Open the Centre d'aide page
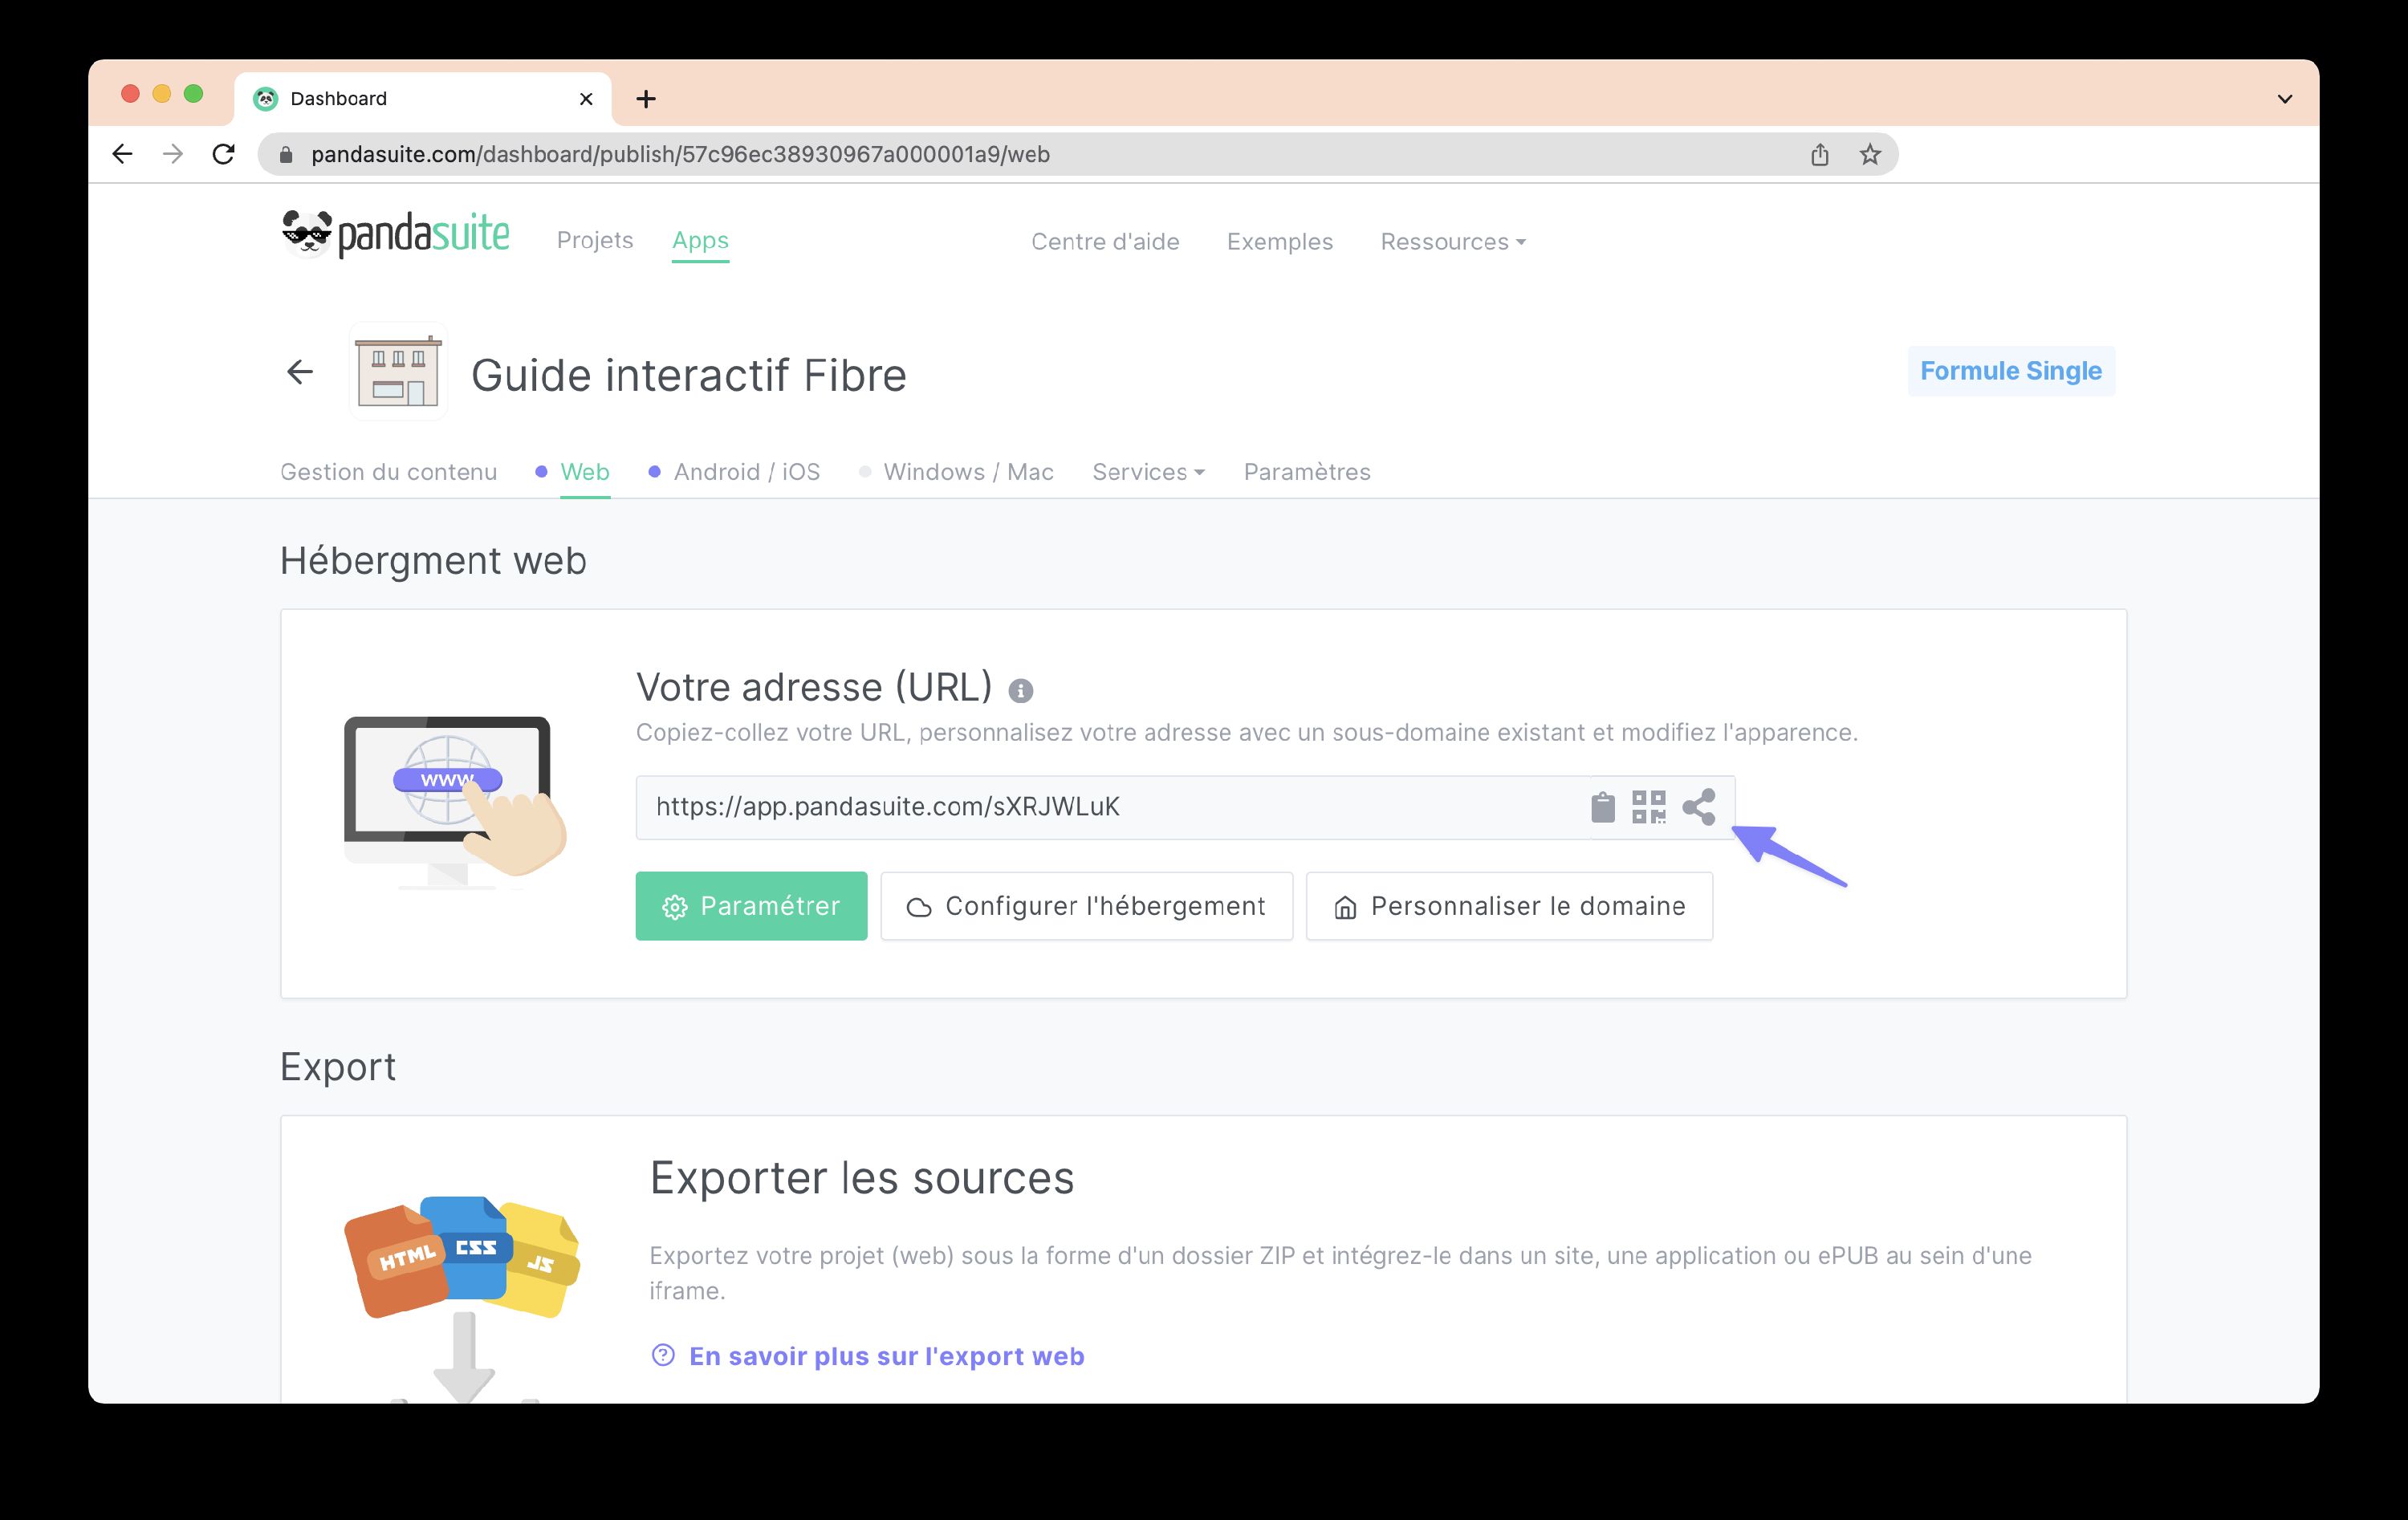The image size is (2408, 1520). [1105, 241]
